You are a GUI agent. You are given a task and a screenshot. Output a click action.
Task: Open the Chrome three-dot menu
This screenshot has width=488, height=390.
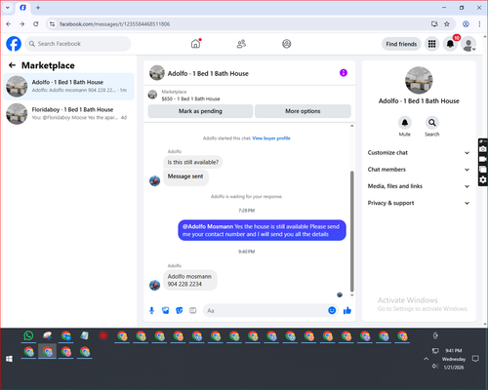(x=479, y=23)
